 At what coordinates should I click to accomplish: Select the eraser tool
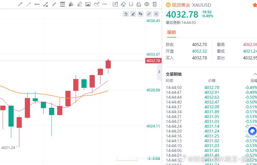tap(123, 4)
